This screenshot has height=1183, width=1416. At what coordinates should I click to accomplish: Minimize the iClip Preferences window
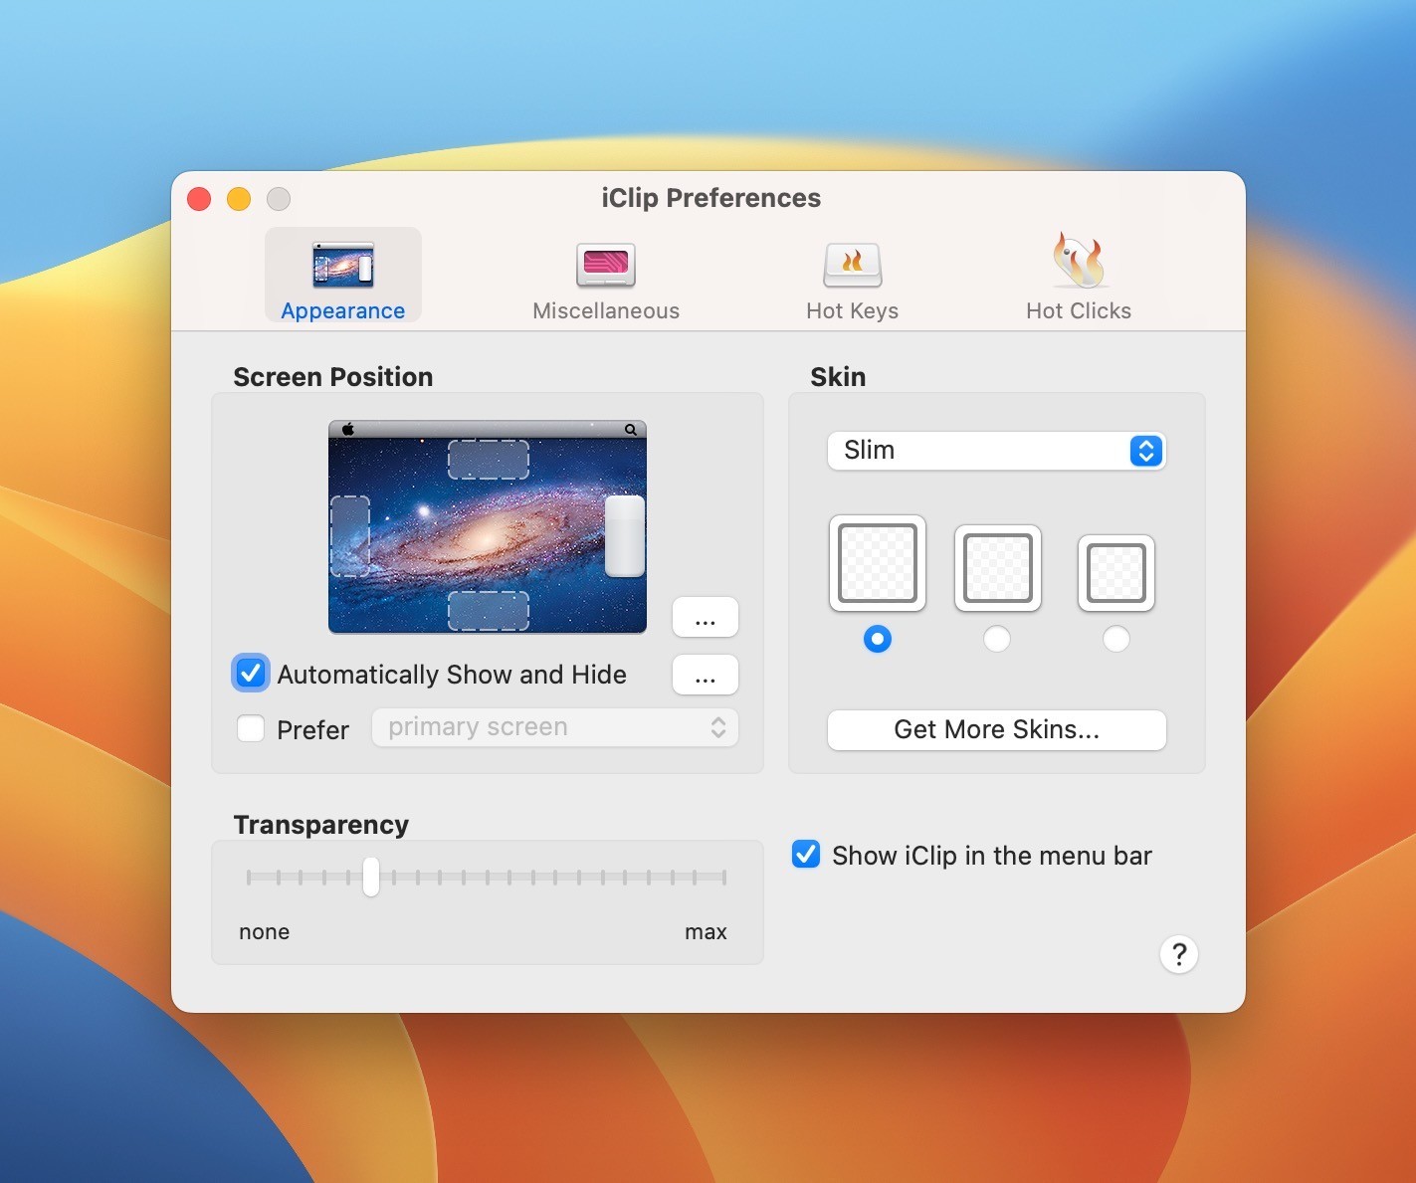point(239,199)
